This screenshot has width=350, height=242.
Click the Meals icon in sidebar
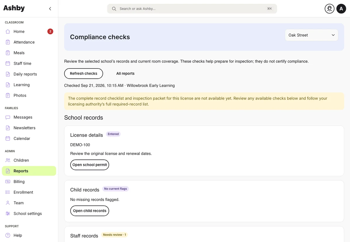pos(8,53)
